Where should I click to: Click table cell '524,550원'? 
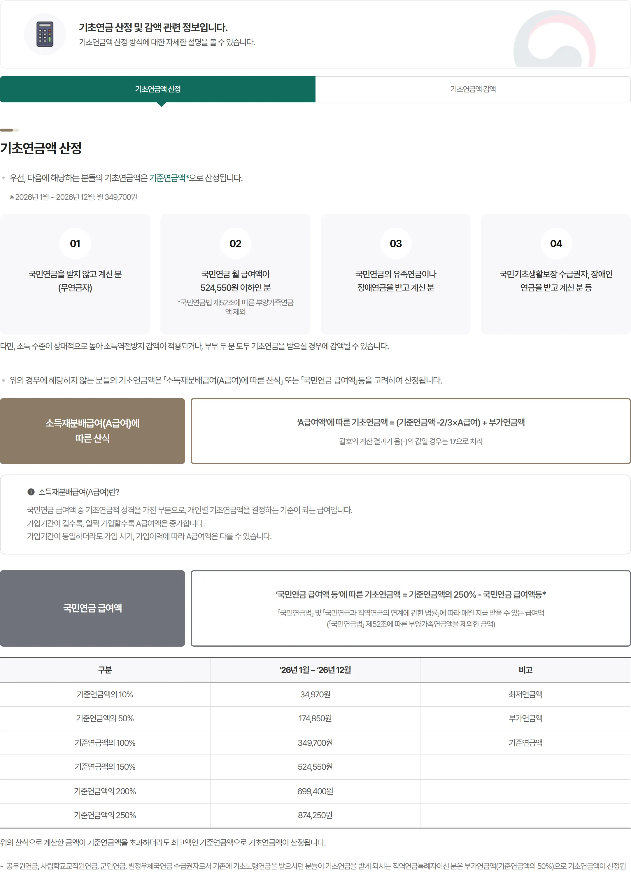315,767
